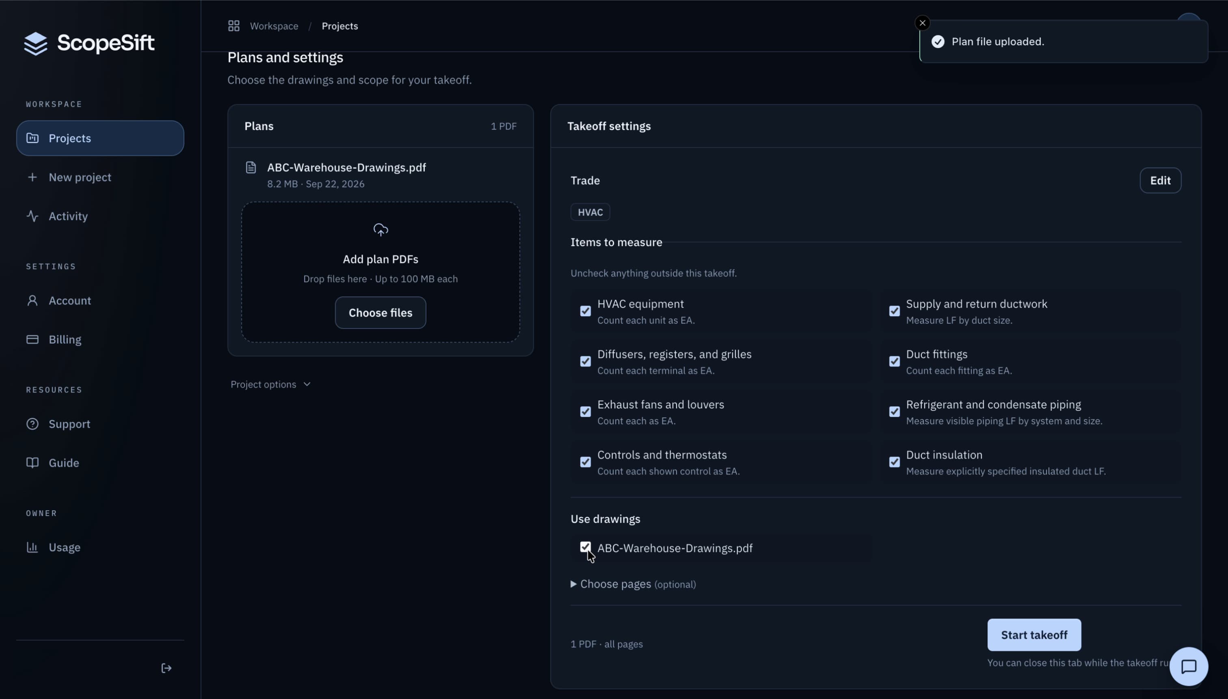Click the success checkmark icon in toast
This screenshot has width=1228, height=699.
(938, 42)
